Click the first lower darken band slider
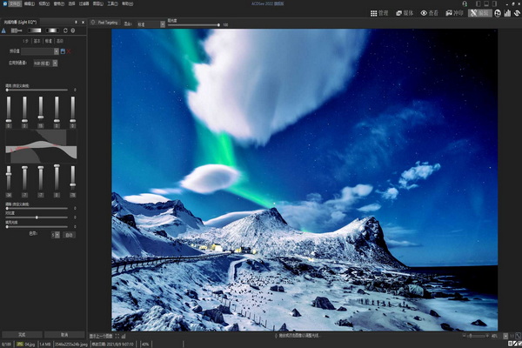 coord(9,178)
